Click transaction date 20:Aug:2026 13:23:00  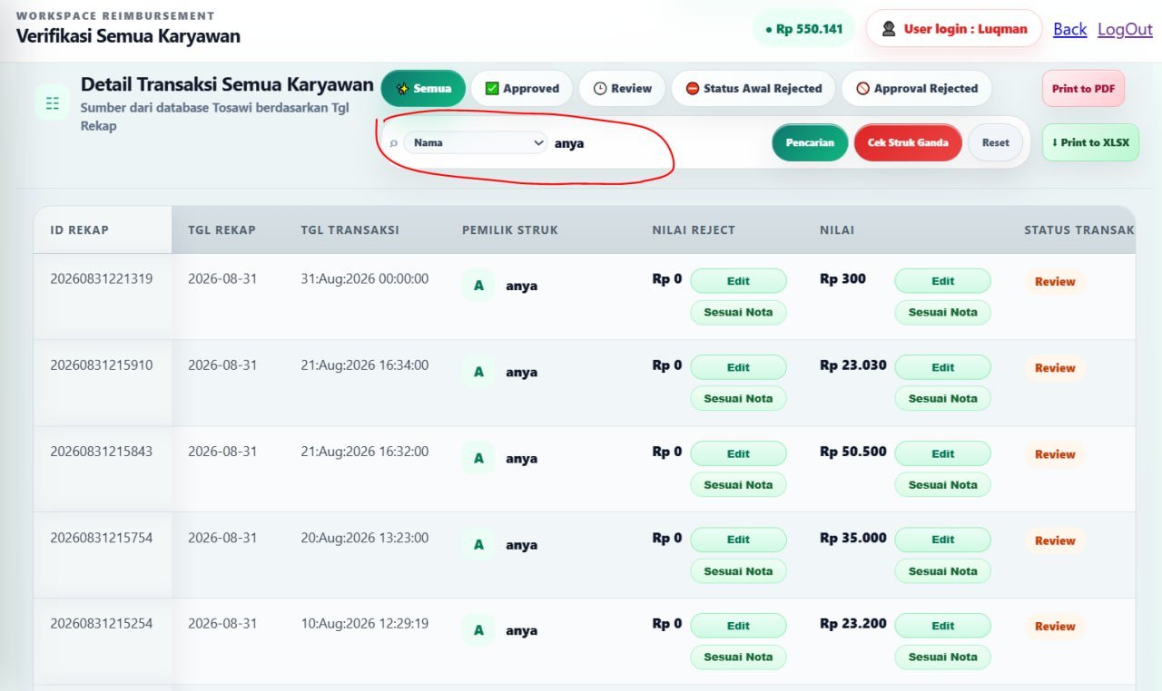[365, 537]
